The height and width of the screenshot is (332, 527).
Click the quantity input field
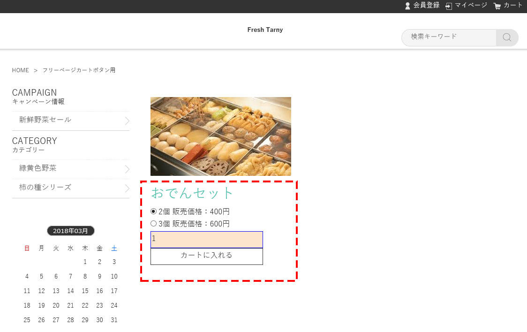pyautogui.click(x=207, y=240)
